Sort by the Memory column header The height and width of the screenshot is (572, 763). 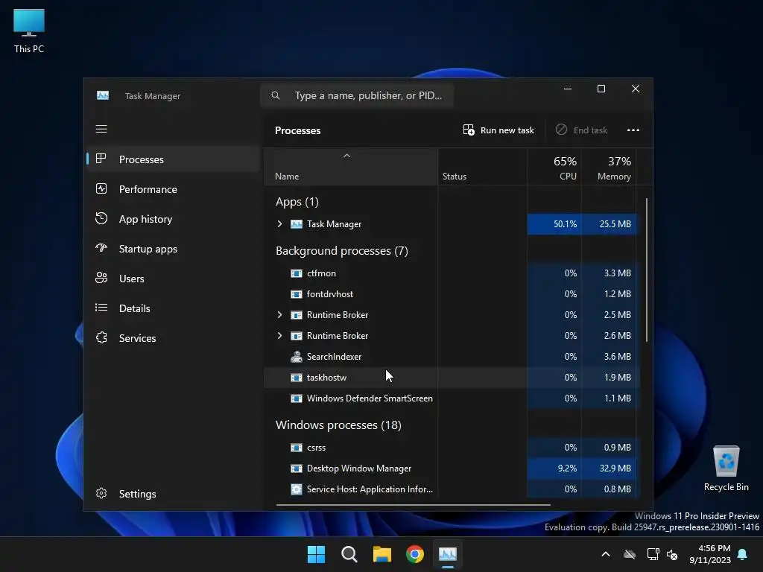tap(610, 168)
